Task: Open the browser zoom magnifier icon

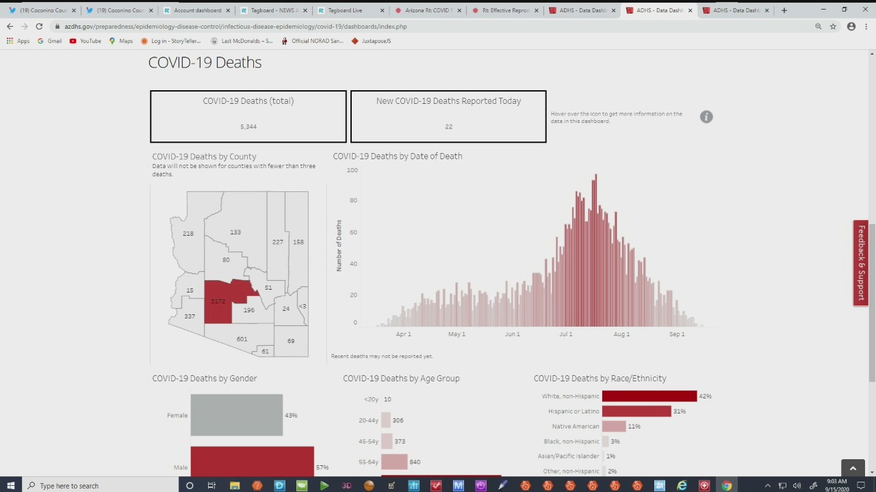Action: coord(818,27)
